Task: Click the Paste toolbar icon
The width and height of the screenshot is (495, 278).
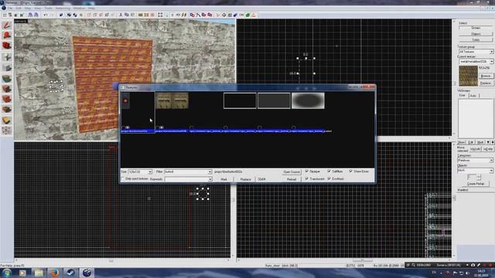Action: 132,15
